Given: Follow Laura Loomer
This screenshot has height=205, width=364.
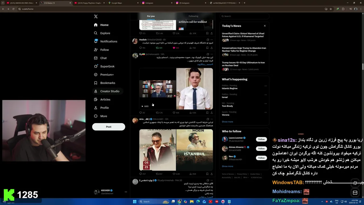Looking at the screenshot, I should click(x=261, y=139).
